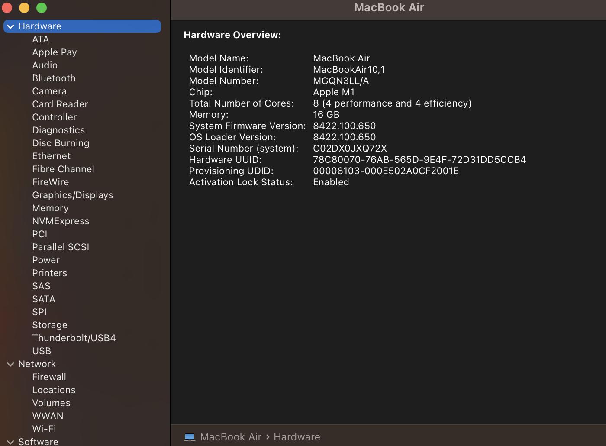
Task: Select Fibre Channel in sidebar
Action: tap(63, 169)
